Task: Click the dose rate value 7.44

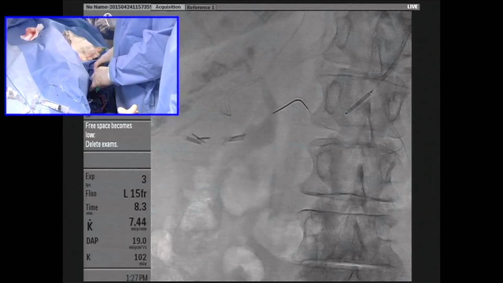Action: (138, 222)
